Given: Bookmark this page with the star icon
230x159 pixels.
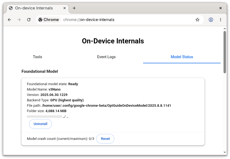Looking at the screenshot, I should (197, 20).
